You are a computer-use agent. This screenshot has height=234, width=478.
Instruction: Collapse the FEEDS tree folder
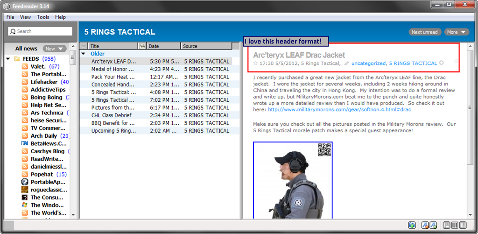[x=8, y=59]
